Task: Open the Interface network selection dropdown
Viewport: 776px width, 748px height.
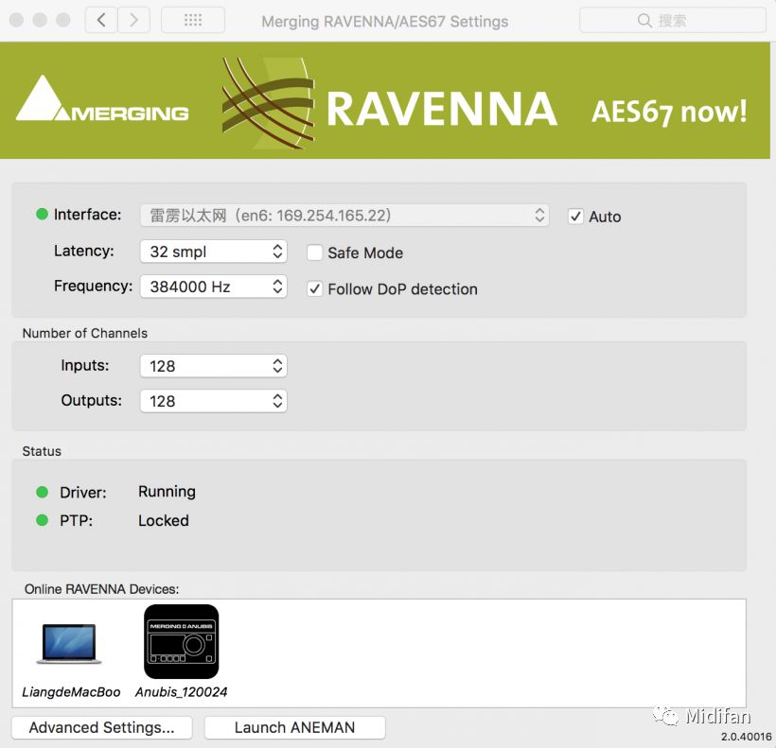Action: click(x=344, y=216)
